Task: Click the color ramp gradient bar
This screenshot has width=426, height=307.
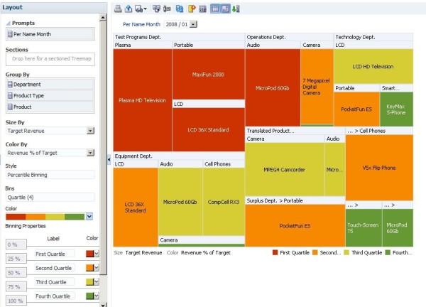Action: tap(45, 217)
